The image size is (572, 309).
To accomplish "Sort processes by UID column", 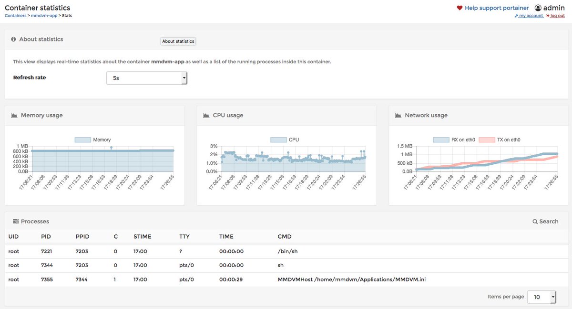I will click(13, 236).
